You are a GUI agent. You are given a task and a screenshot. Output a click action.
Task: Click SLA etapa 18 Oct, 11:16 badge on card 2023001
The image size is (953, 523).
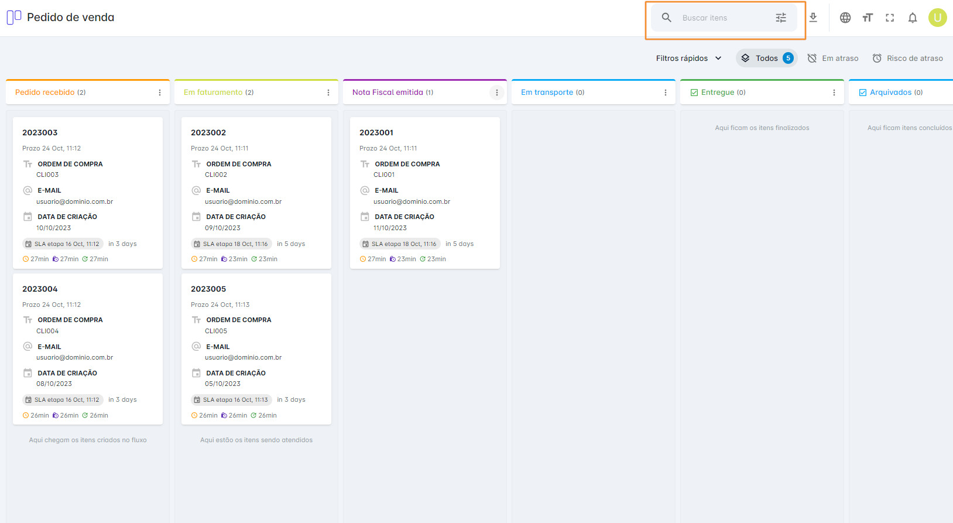pos(400,244)
